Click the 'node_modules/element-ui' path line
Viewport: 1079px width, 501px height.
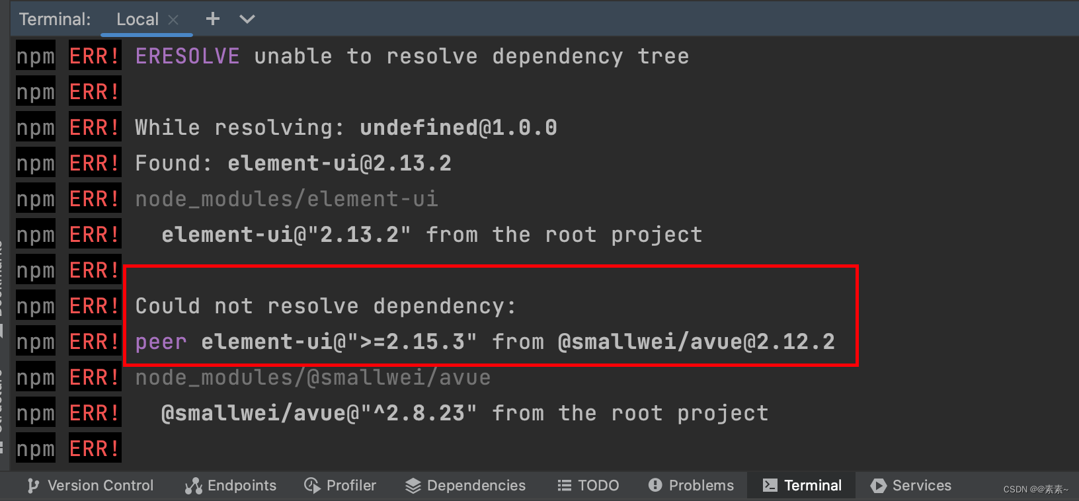pyautogui.click(x=286, y=199)
